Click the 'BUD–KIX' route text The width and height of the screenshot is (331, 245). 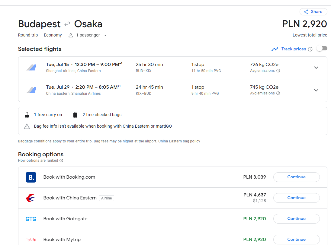pyautogui.click(x=143, y=71)
